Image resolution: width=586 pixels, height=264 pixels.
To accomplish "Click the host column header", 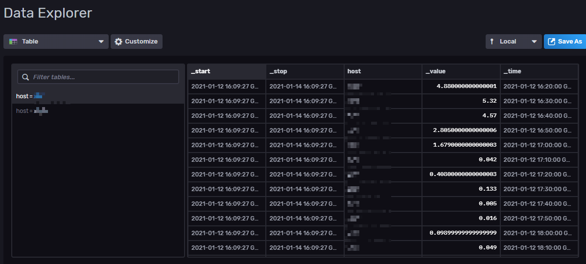I will coord(383,71).
